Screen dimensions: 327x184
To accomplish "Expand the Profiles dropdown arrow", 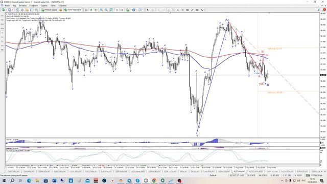I will pyautogui.click(x=12, y=10).
